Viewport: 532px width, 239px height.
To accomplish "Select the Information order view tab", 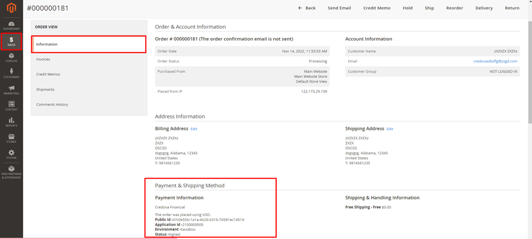I will [89, 44].
